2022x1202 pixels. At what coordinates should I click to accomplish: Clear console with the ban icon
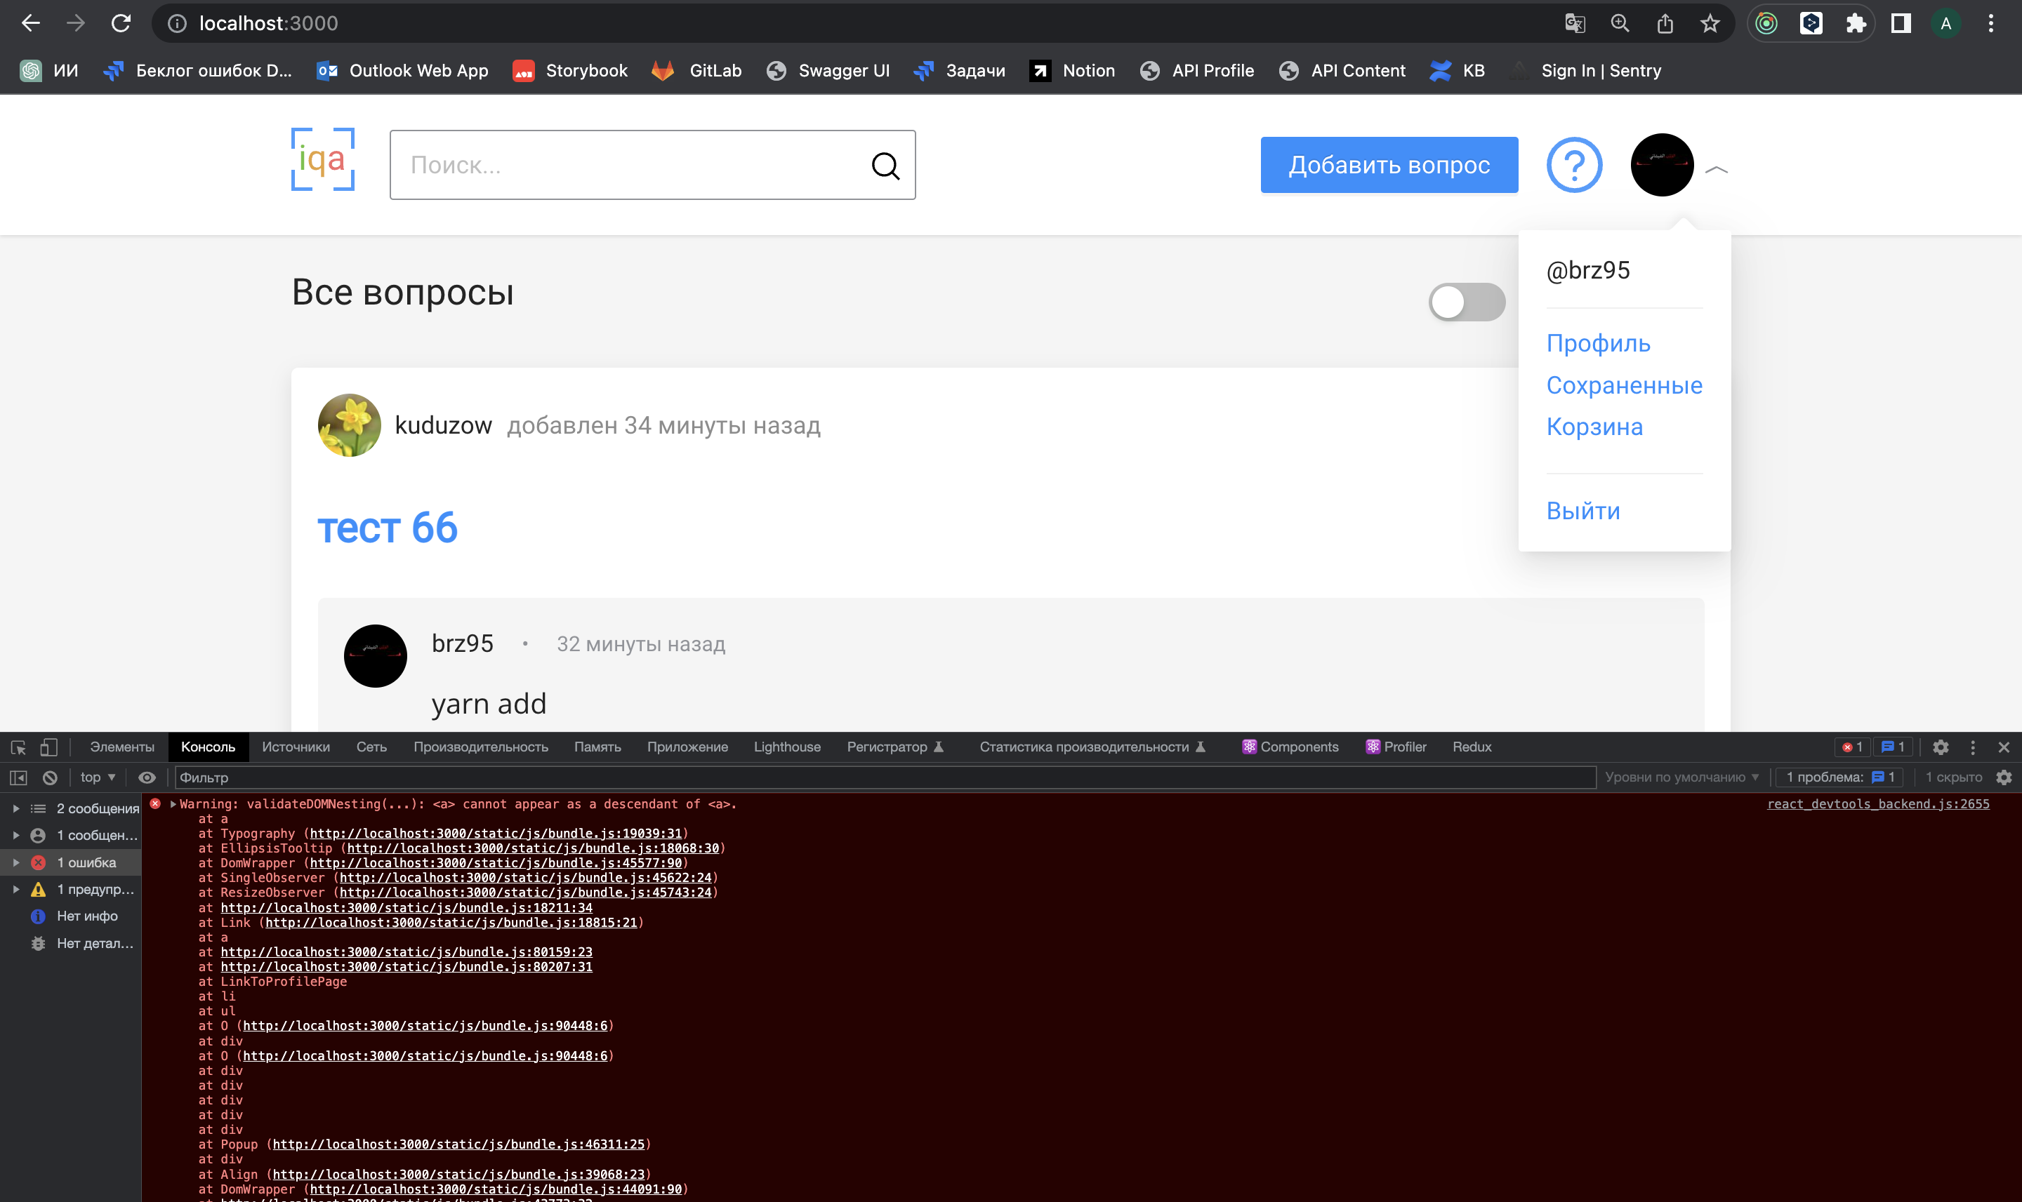51,777
